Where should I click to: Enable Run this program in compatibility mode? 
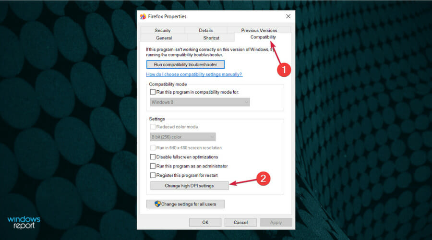click(x=153, y=92)
